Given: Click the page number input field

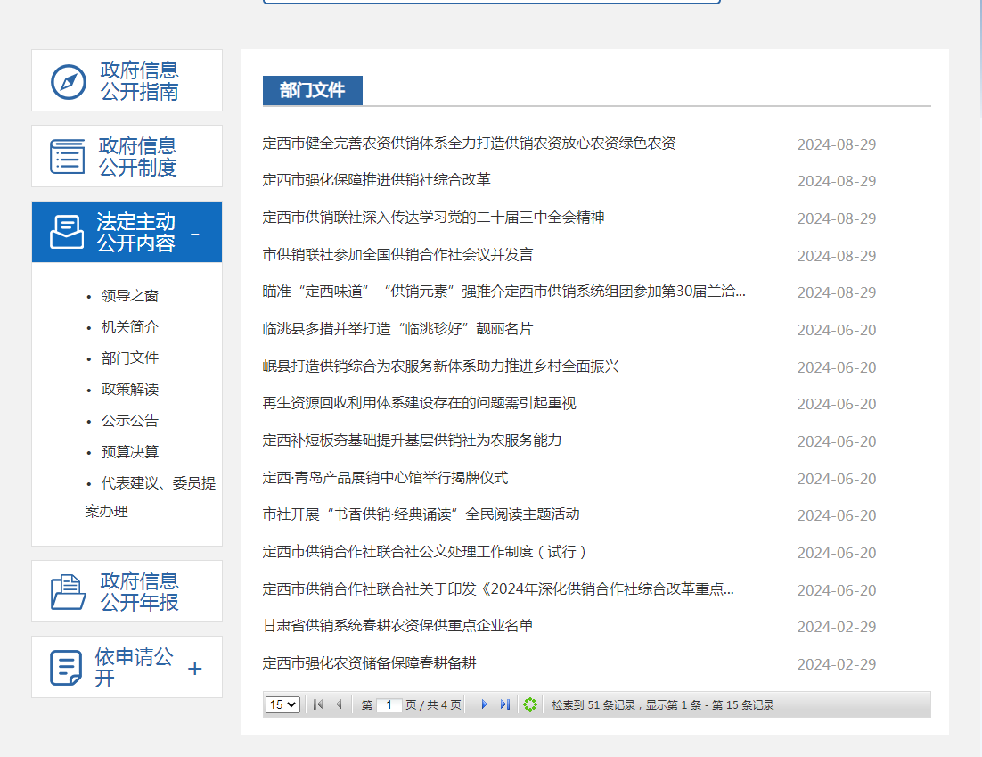Looking at the screenshot, I should coord(389,704).
